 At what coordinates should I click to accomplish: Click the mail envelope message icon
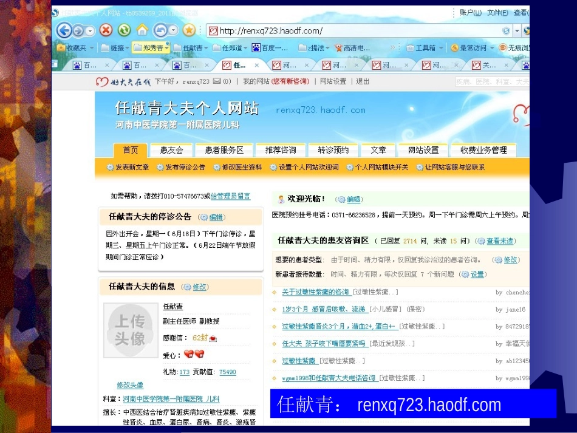(216, 81)
